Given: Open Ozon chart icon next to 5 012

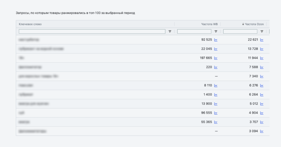Looking at the screenshot, I should tap(262, 104).
